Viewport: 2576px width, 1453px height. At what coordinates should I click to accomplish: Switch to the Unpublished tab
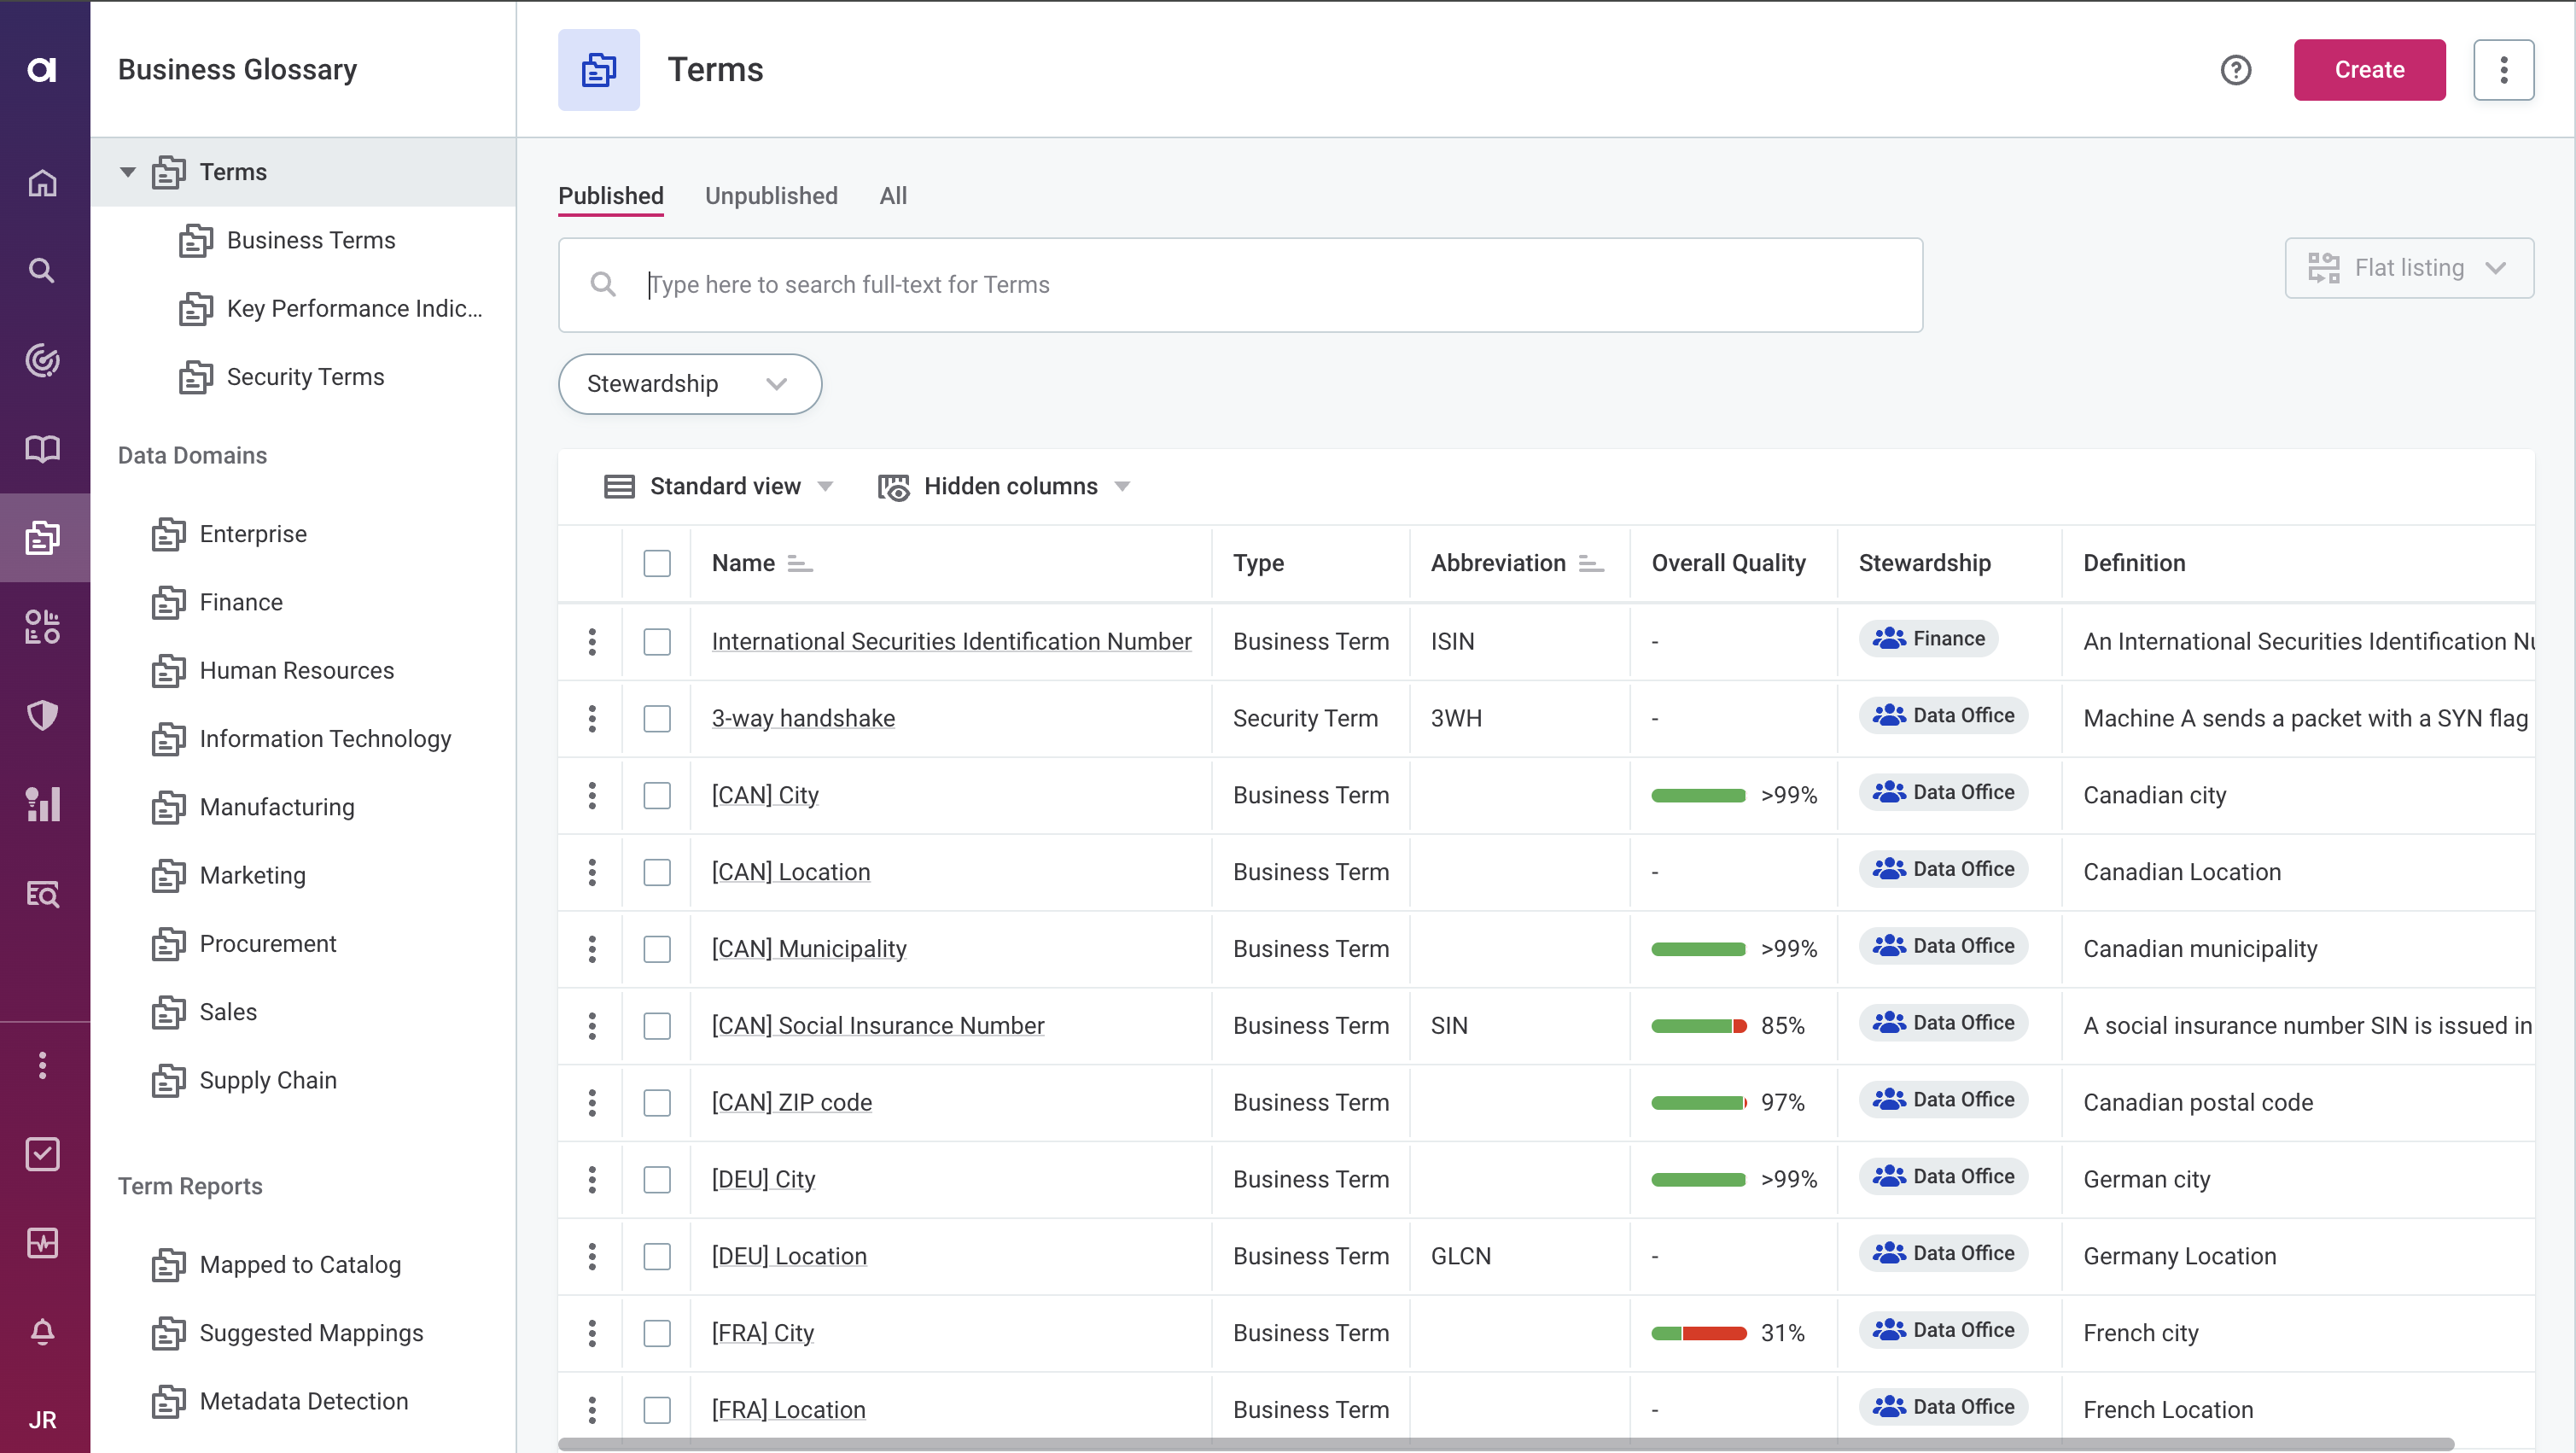[x=771, y=196]
